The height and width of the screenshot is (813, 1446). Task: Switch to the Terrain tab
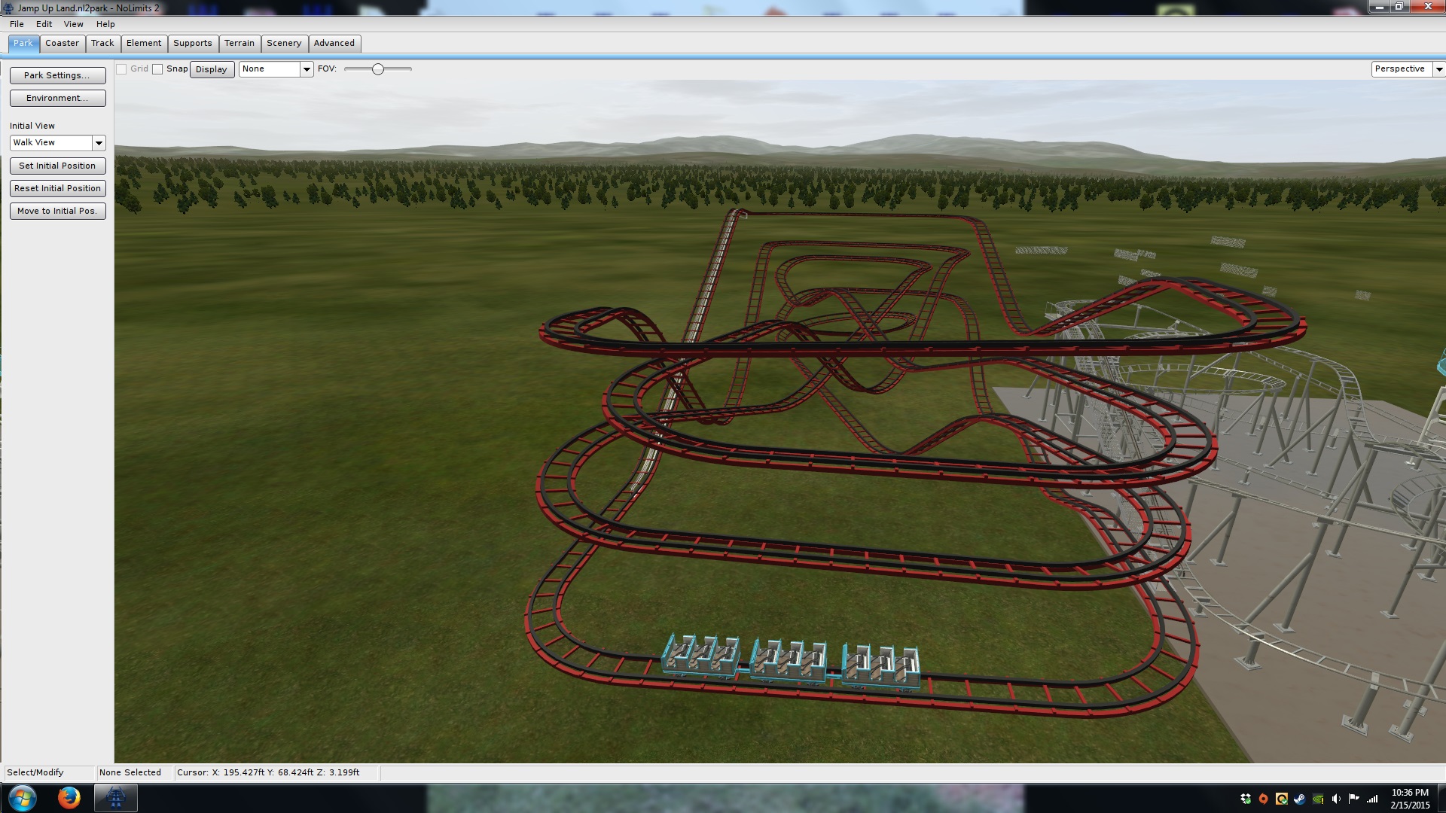pos(239,43)
